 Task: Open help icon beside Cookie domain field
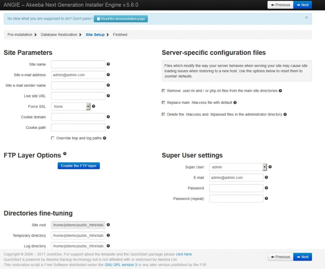pos(108,117)
